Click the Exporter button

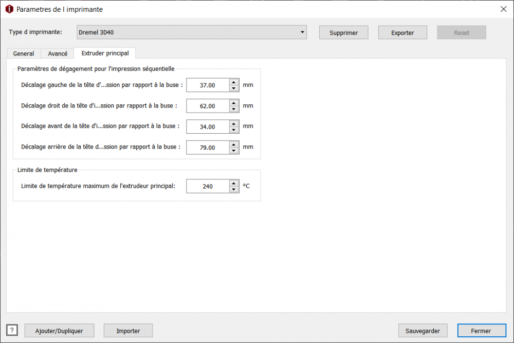click(402, 32)
